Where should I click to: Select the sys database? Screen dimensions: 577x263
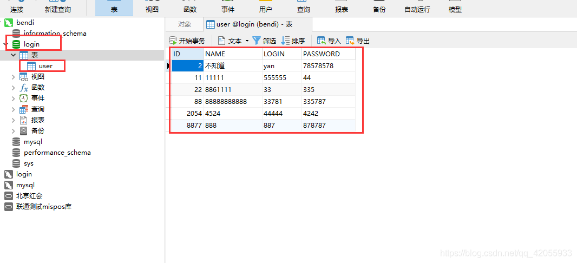tap(28, 163)
